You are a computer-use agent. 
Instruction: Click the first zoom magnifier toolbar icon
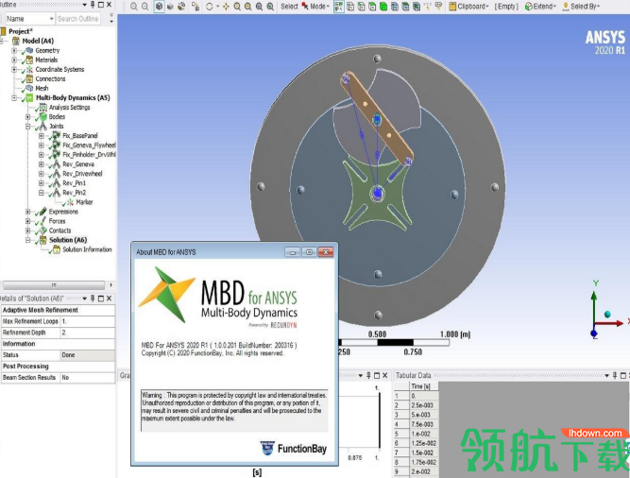click(x=134, y=7)
